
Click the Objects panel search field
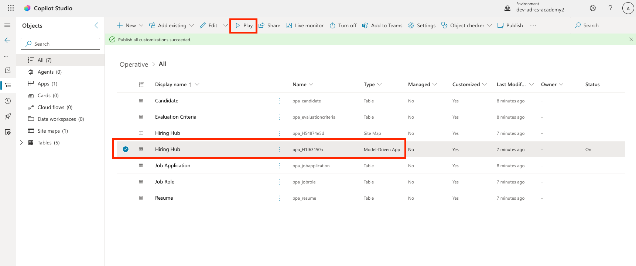click(61, 44)
